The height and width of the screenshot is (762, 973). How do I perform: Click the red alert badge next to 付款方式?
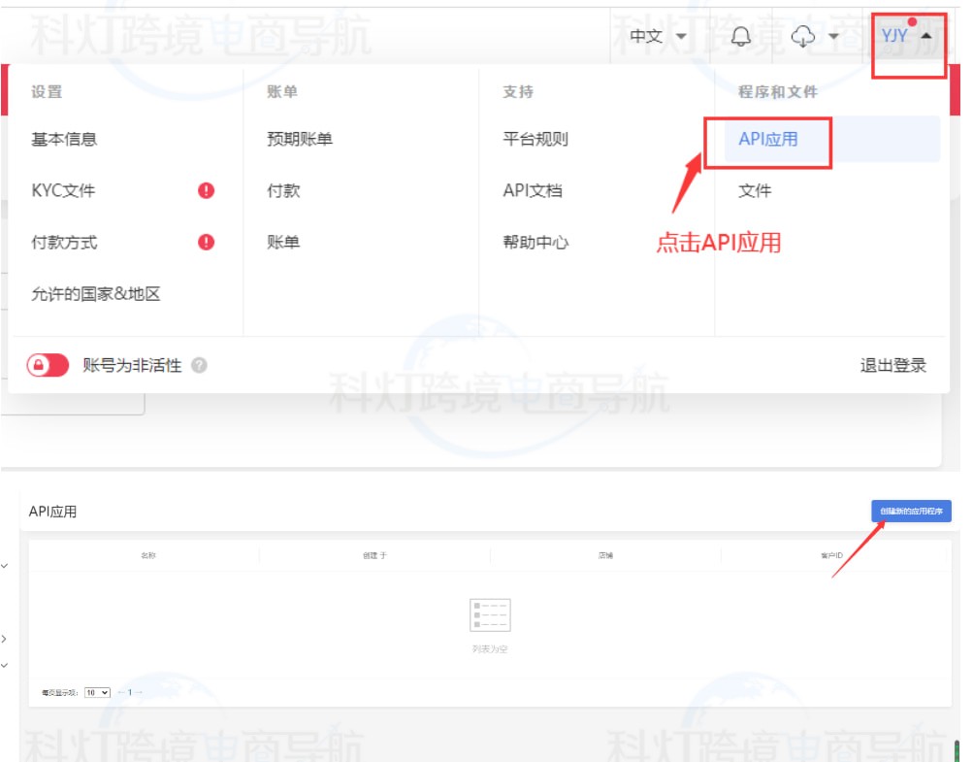206,242
